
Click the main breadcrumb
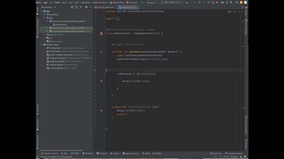point(57,3)
